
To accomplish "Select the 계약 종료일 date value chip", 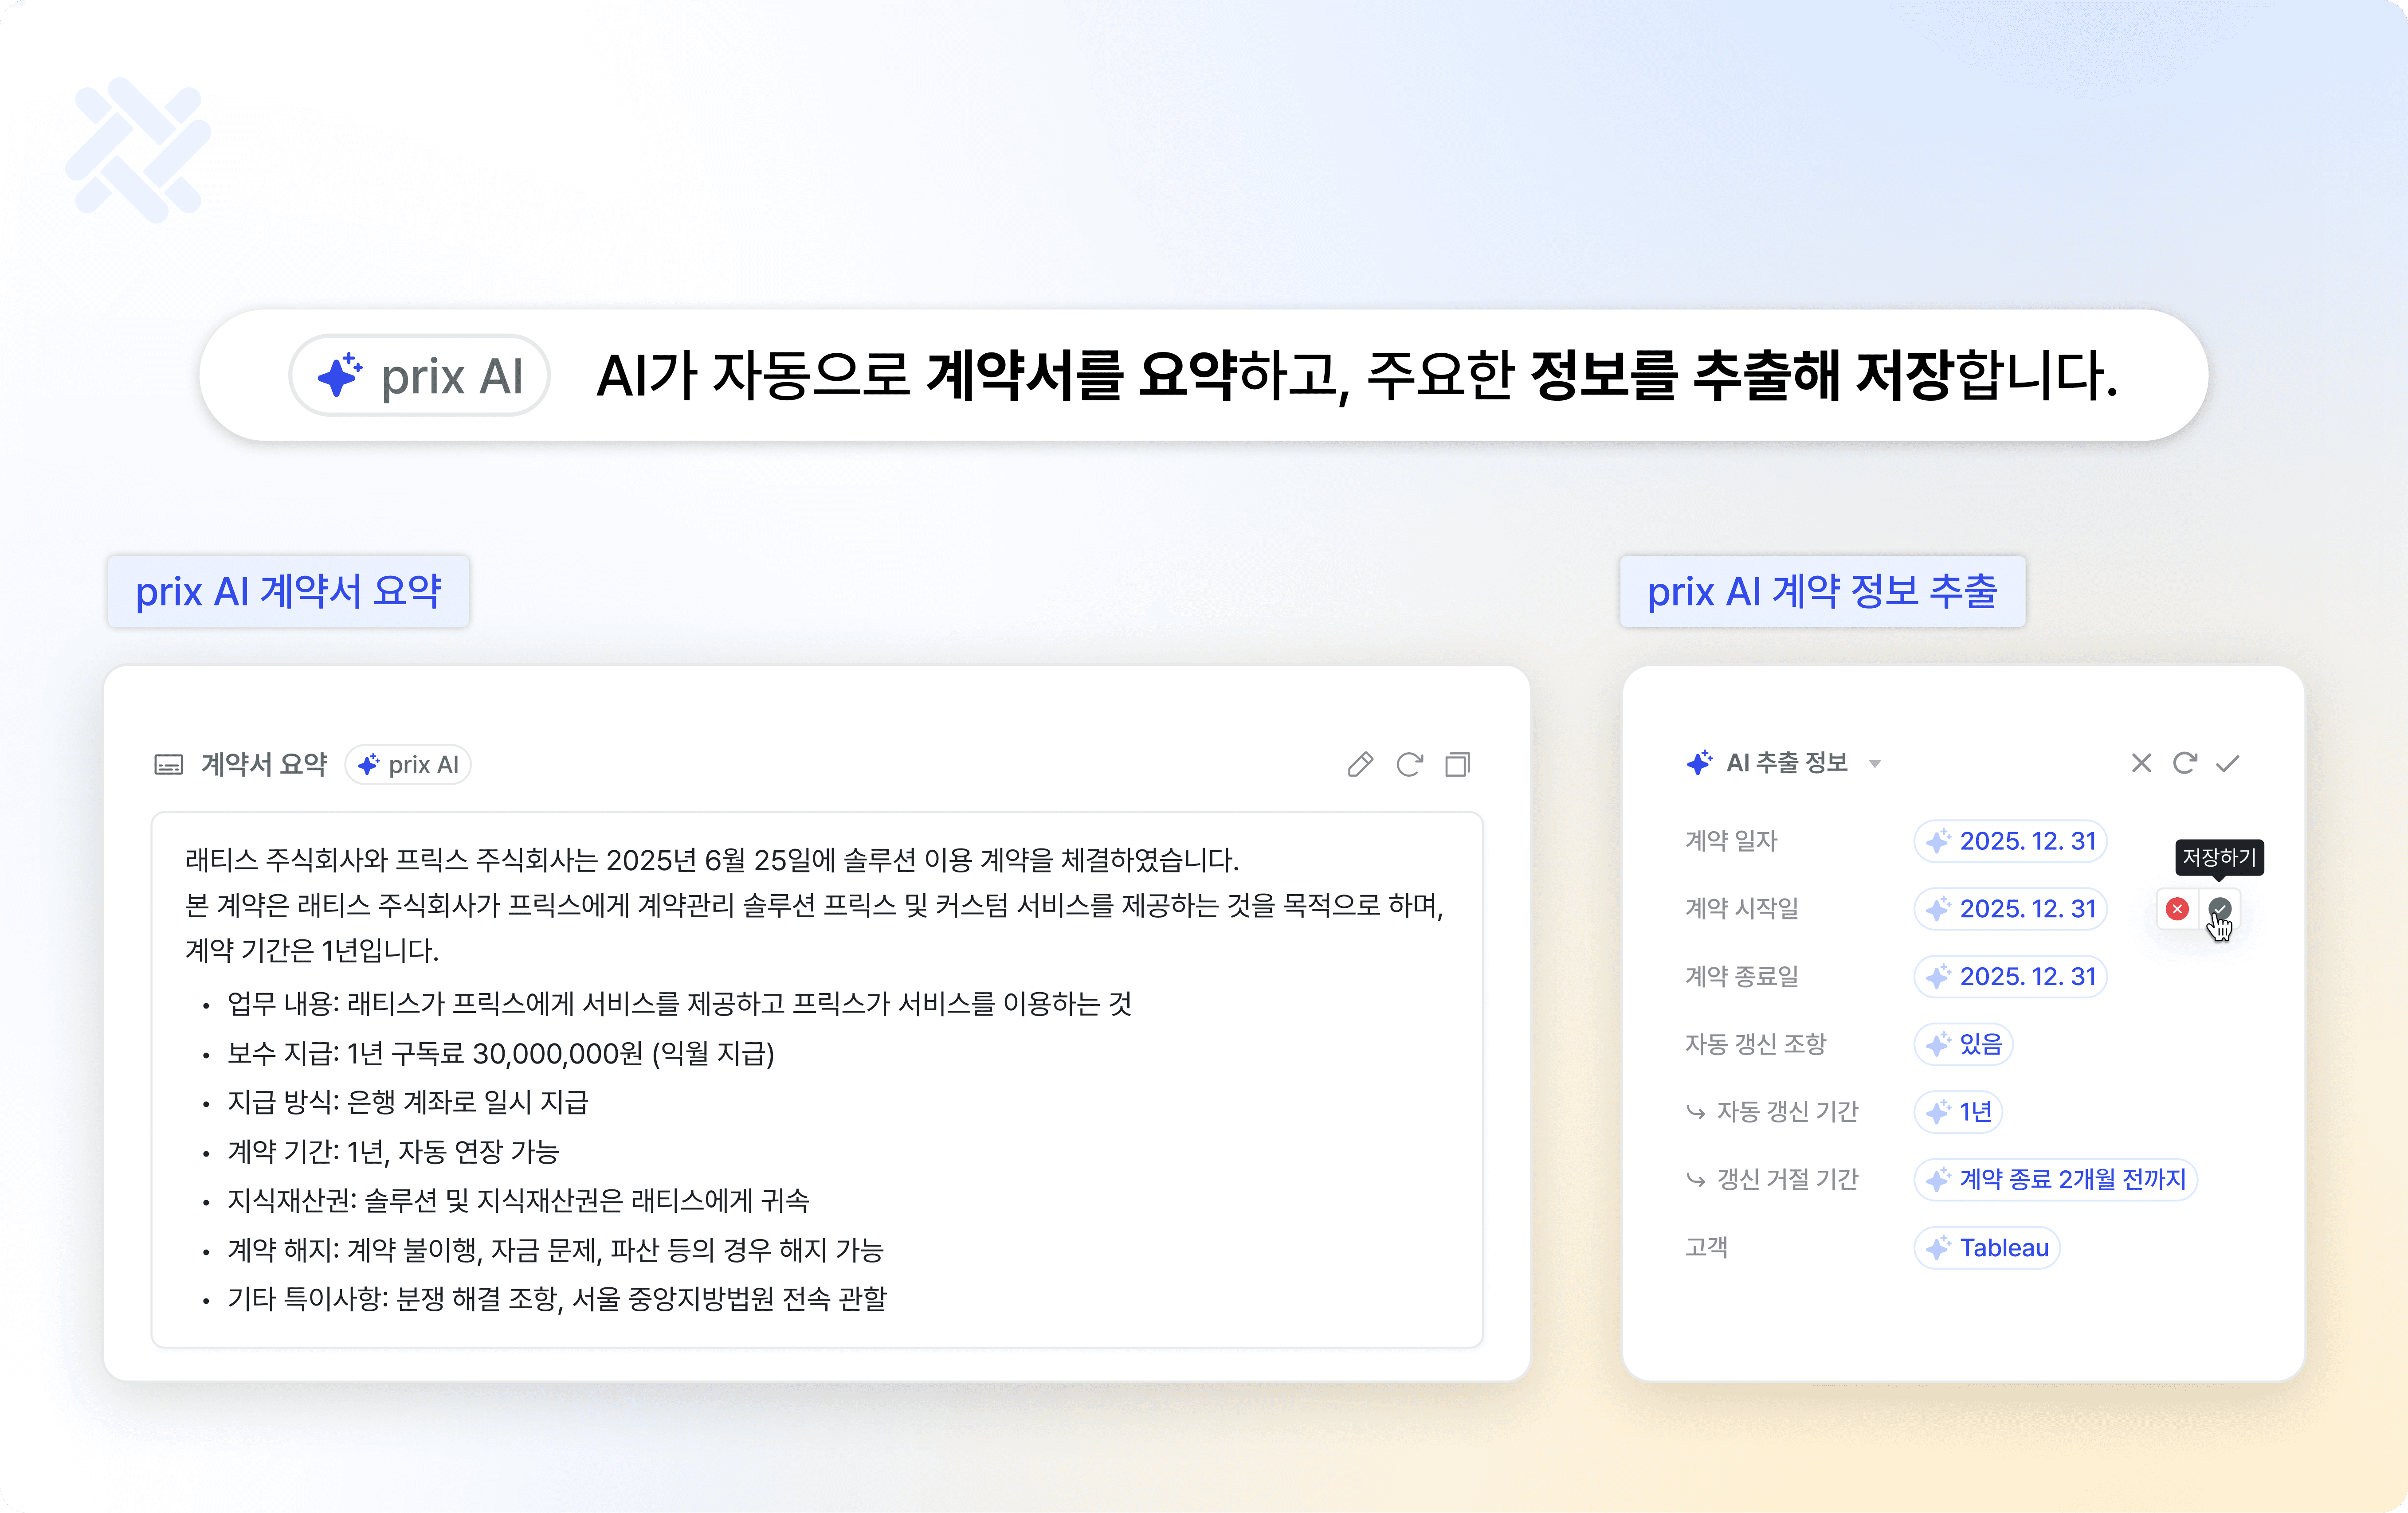I will 2011,976.
